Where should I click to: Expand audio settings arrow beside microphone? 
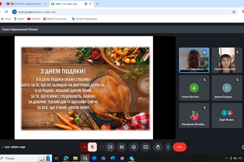[x=84, y=147]
